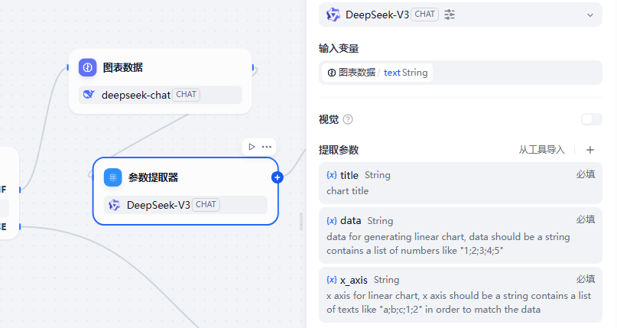
Task: Click the 图表数据 node icon on canvas
Action: [x=87, y=67]
